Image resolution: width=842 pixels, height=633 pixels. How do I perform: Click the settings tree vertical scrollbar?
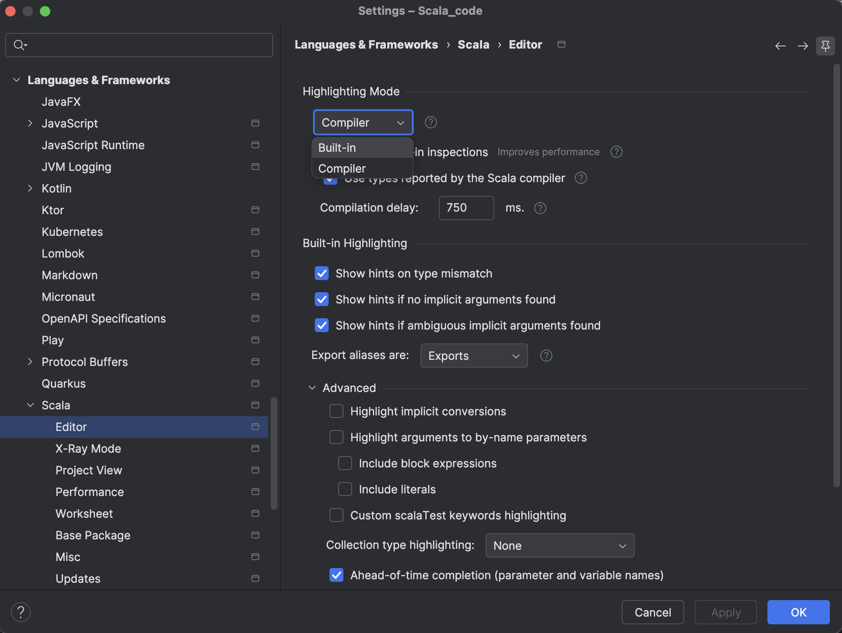274,453
